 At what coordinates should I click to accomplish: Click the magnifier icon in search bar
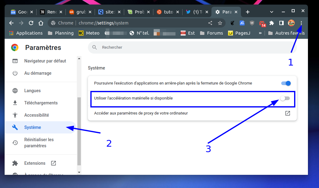coord(94,47)
